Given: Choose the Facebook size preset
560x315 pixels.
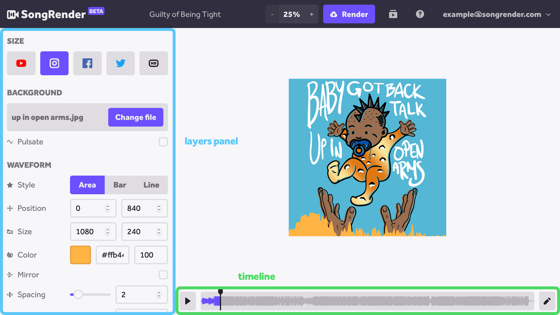Looking at the screenshot, I should [x=87, y=63].
